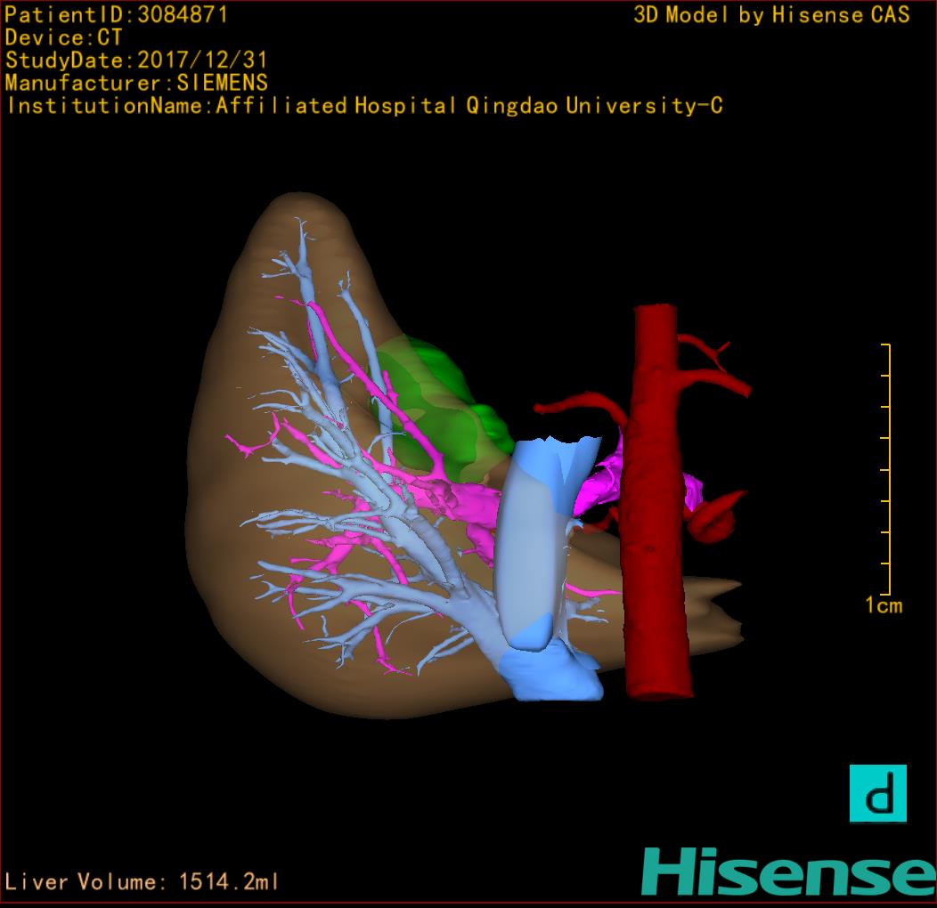Click the Liver Volume 1514.2ml readout
Screen dimensions: 937x908
coord(143,882)
